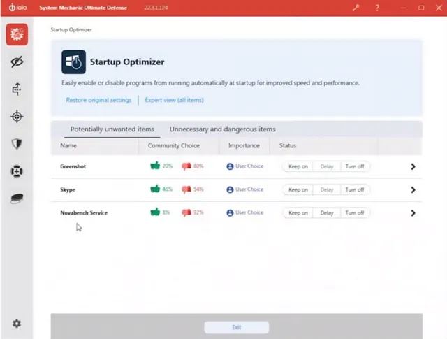Click the lifebuoy recovery sidebar icon
Screen dimensions: 447x339
coord(17,171)
